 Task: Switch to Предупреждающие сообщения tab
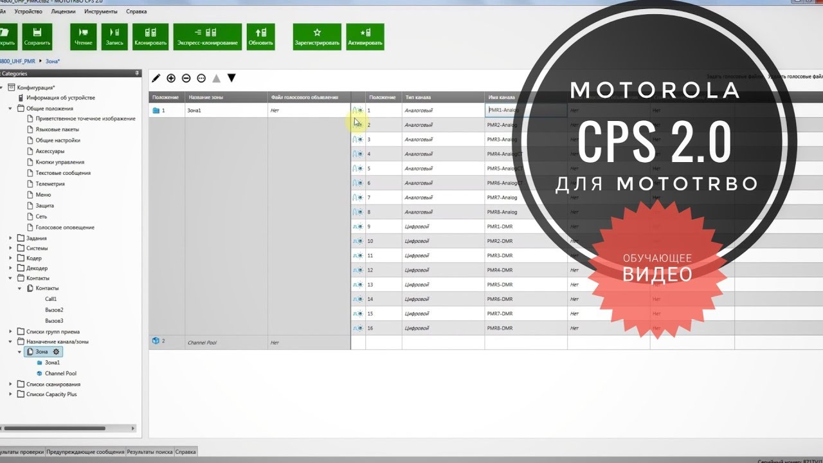pyautogui.click(x=86, y=452)
